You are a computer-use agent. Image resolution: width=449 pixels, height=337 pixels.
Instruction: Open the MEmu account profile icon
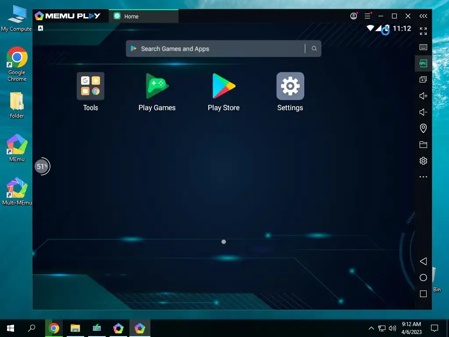(354, 16)
